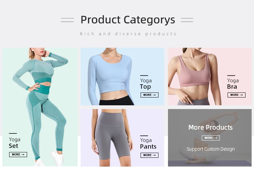Click MORE button in More Products tile
Viewport: 254px width, 171px height.
211,138
